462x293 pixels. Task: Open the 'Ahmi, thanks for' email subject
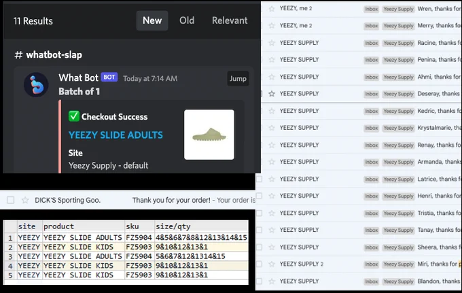click(x=439, y=77)
